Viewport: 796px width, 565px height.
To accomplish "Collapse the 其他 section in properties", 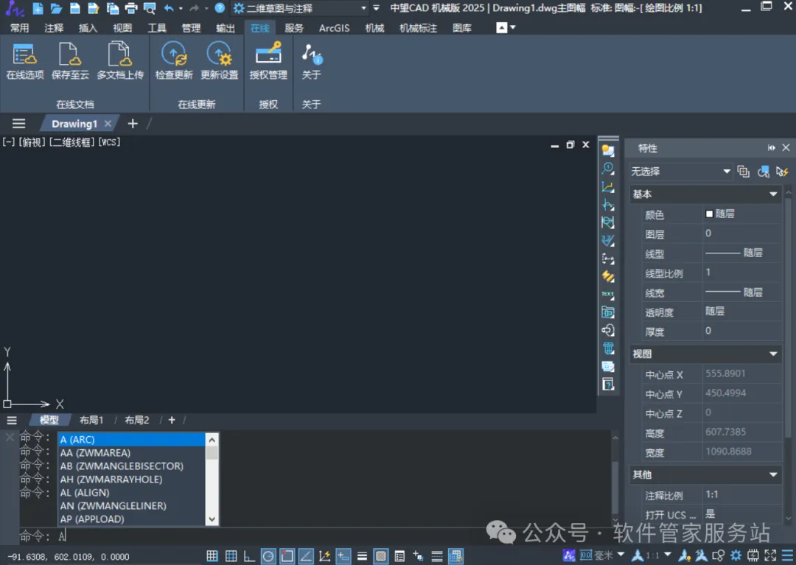I will pyautogui.click(x=773, y=474).
